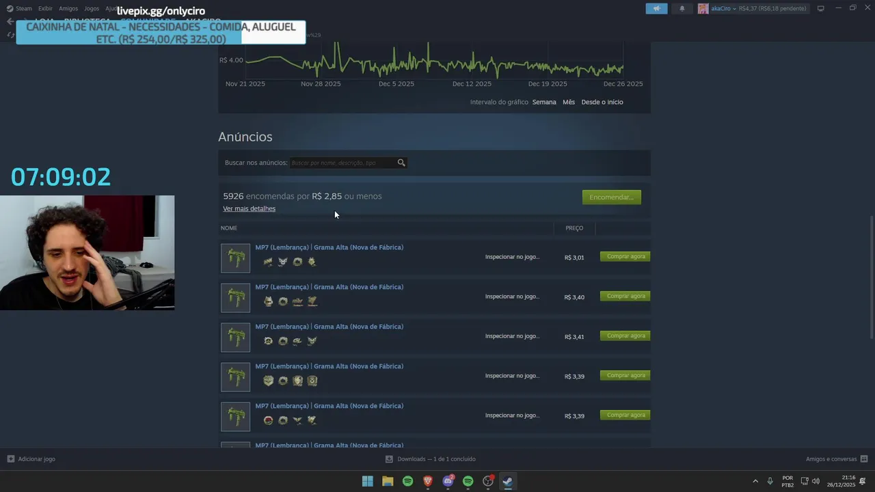Click first sticker on the R$ 3,01 listing
This screenshot has width=875, height=492.
[268, 262]
